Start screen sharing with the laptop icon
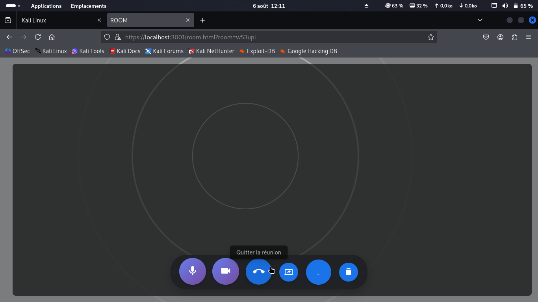Viewport: 538px width, 302px height. point(289,272)
